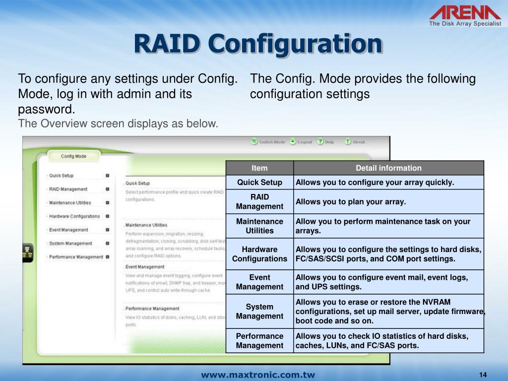Expand the System Management menu arrow
Viewport: 508px width, 381px height.
click(108, 243)
